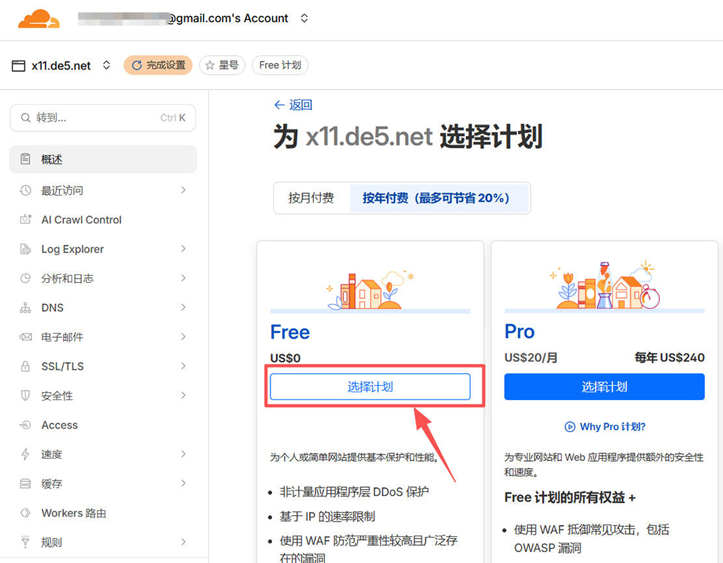Star the site with 星号 button
This screenshot has height=563, width=723.
pos(222,65)
